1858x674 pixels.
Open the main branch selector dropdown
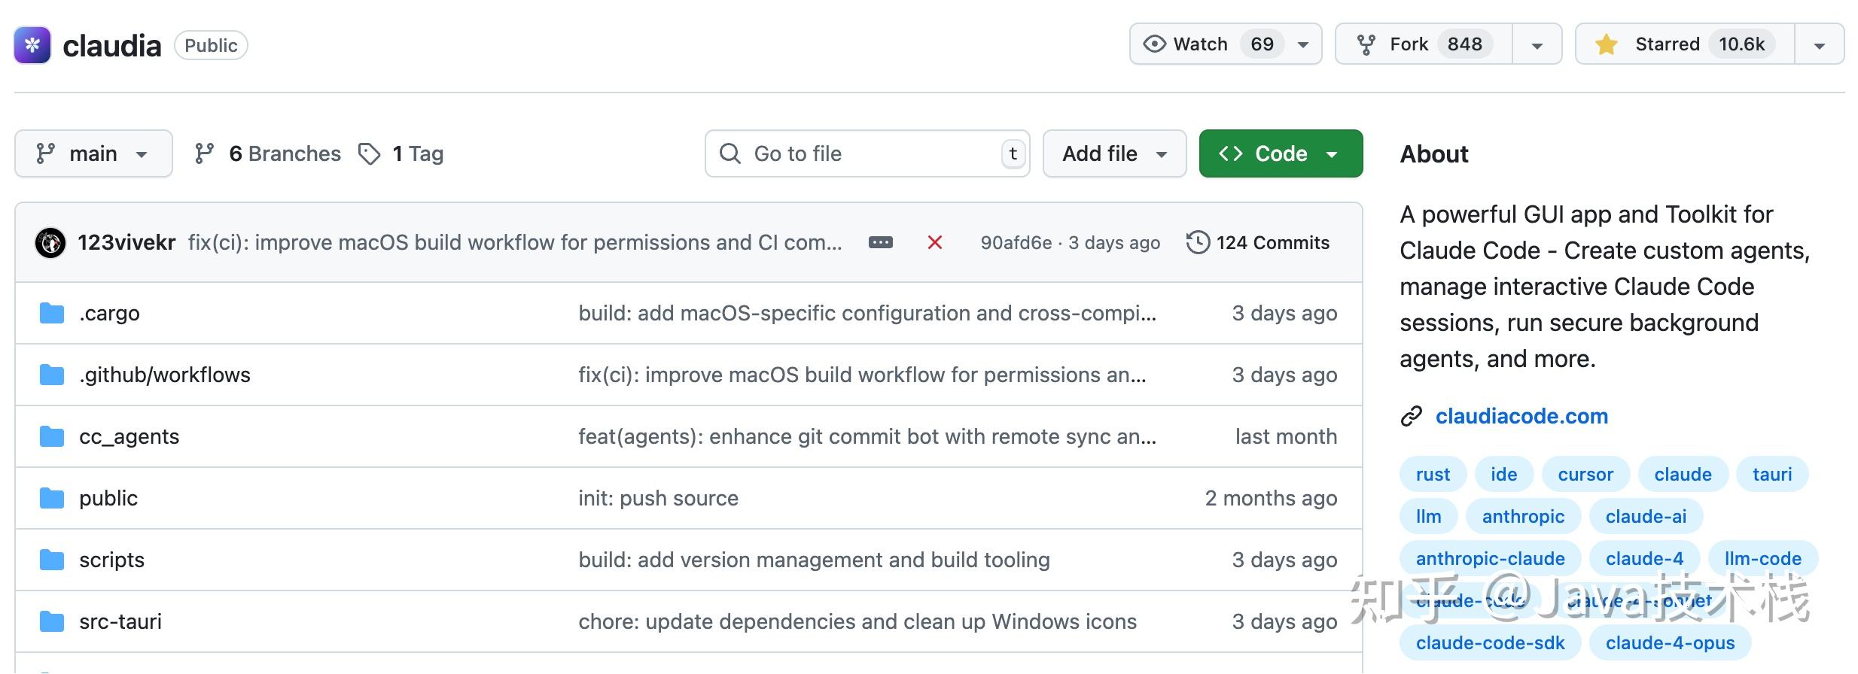coord(93,153)
